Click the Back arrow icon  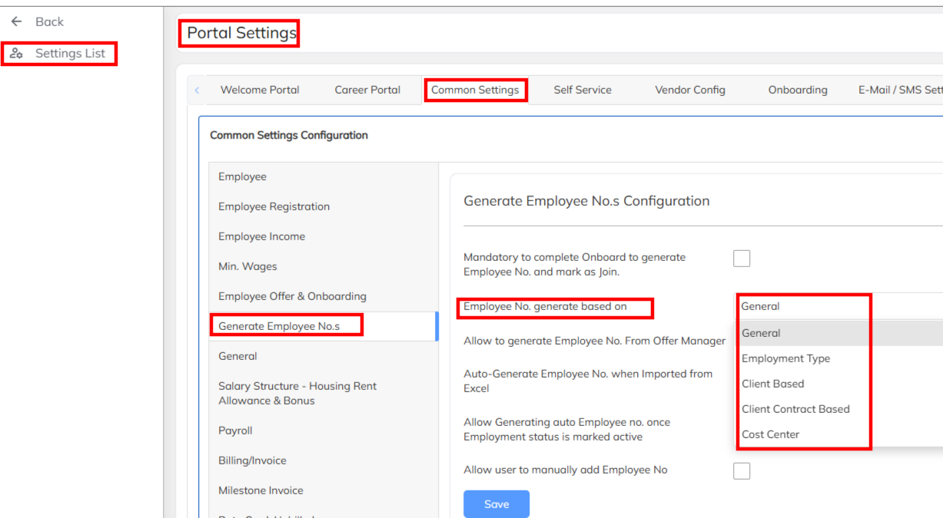[x=17, y=21]
